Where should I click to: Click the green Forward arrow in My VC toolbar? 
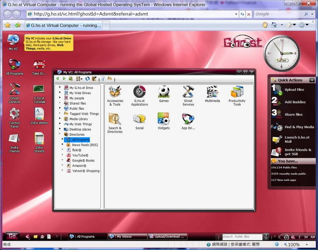(x=64, y=79)
